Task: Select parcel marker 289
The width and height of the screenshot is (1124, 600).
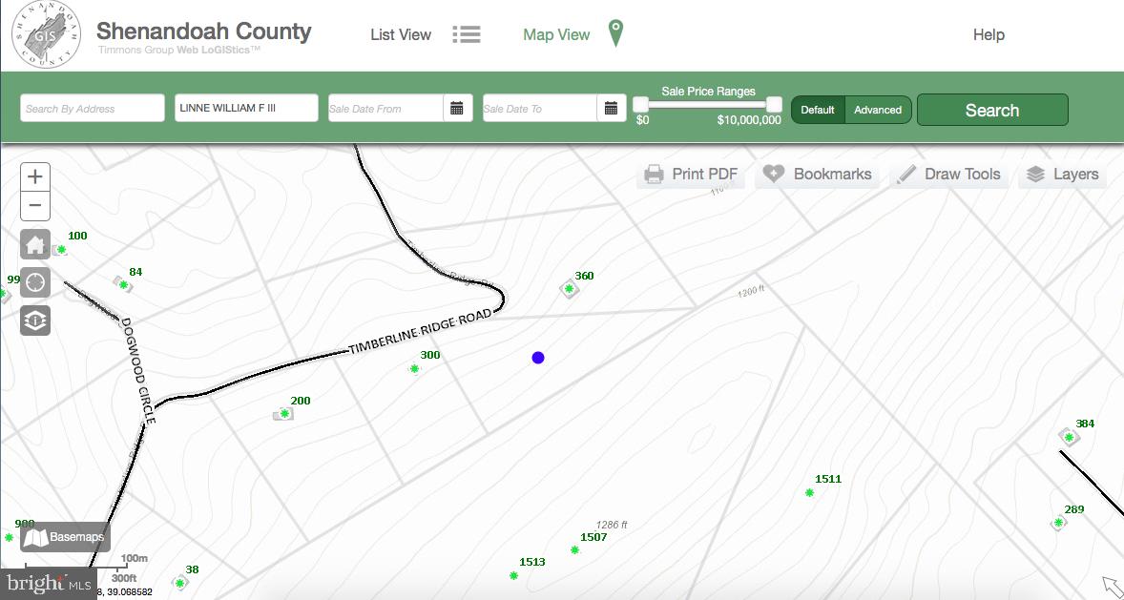Action: [1058, 524]
